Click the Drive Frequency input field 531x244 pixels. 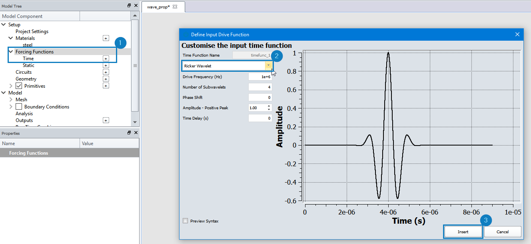[x=260, y=77]
